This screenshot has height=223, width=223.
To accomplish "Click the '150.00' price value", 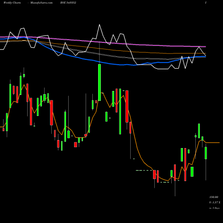I will [214, 197].
